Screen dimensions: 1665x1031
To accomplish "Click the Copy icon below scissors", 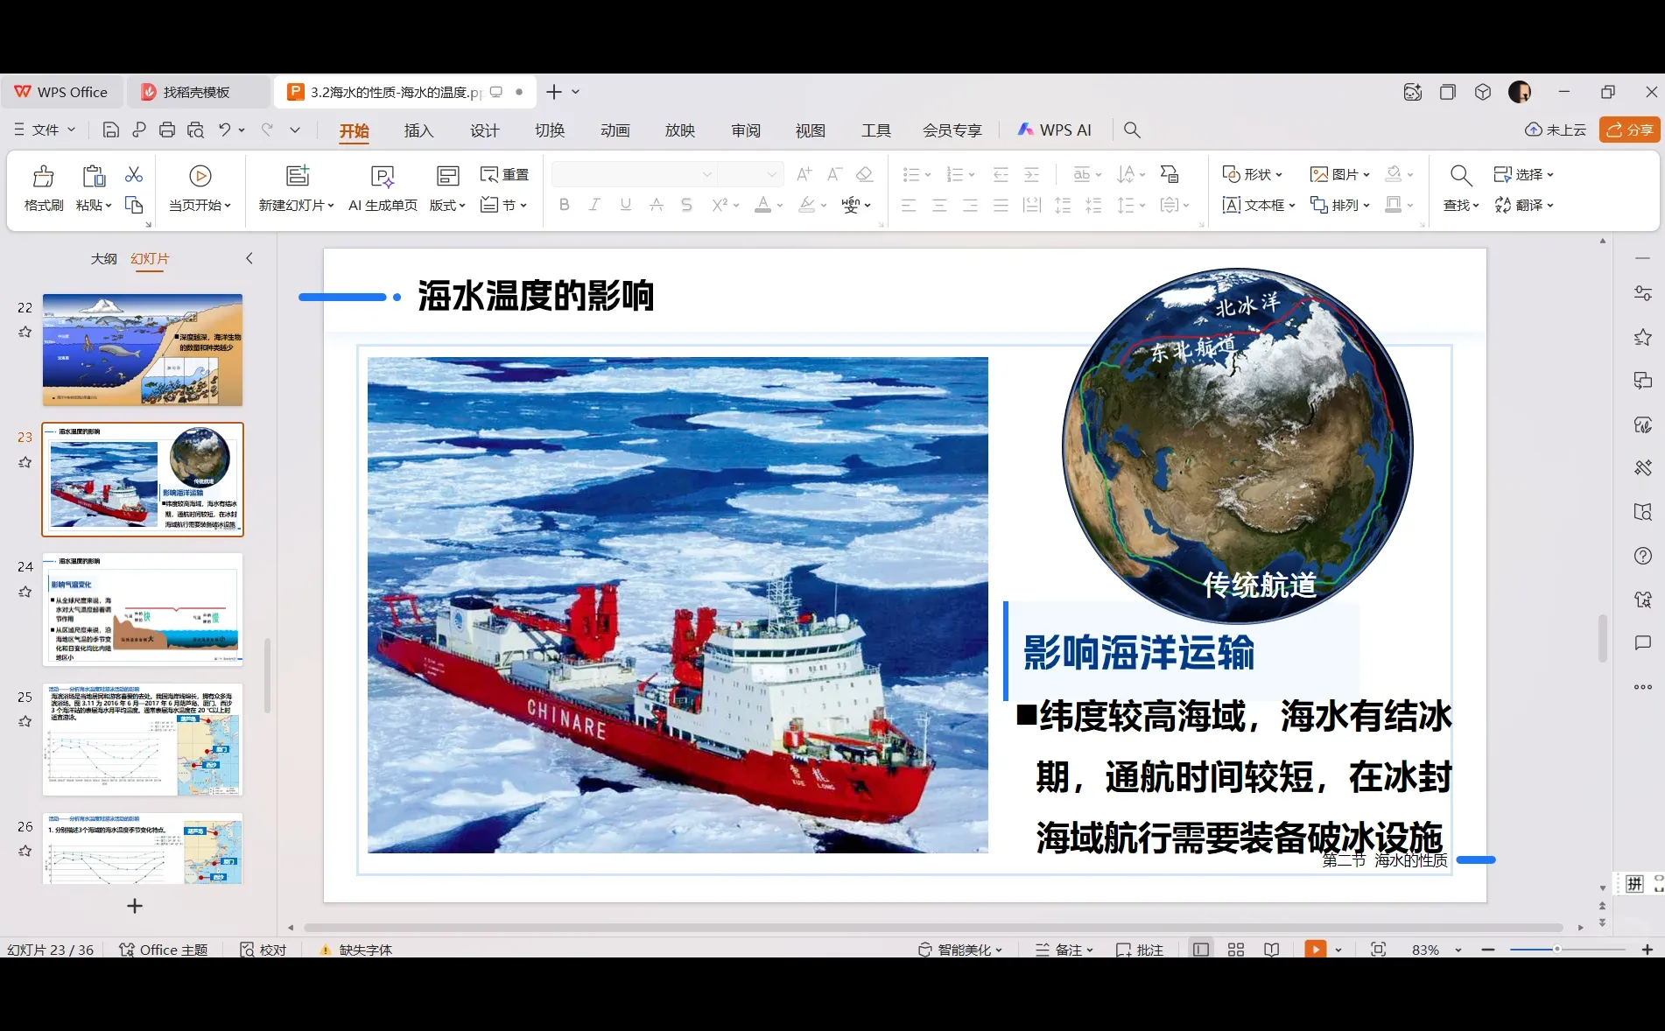I will click(134, 205).
